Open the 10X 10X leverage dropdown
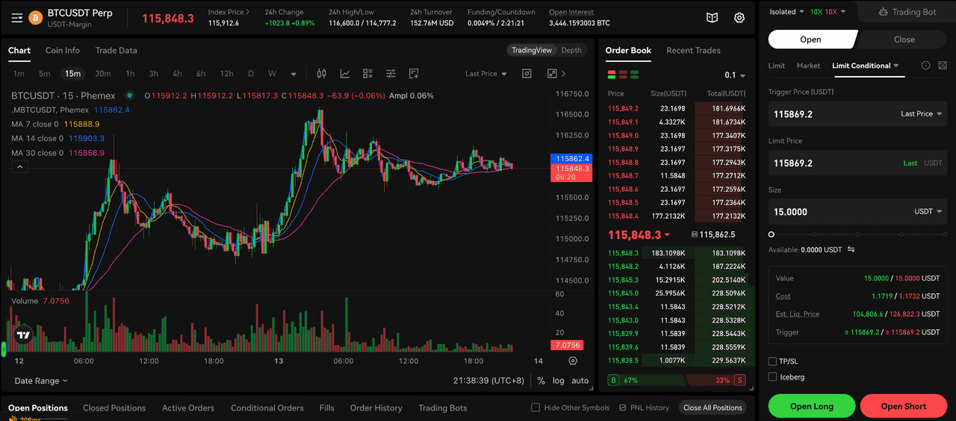The image size is (956, 421). point(828,12)
